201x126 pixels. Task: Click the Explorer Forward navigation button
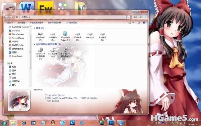coord(11,17)
